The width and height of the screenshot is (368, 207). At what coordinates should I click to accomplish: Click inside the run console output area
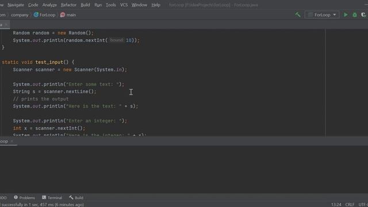(x=184, y=169)
